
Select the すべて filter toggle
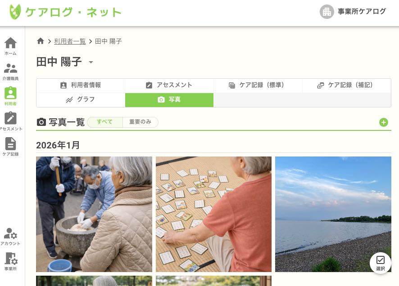click(x=105, y=122)
